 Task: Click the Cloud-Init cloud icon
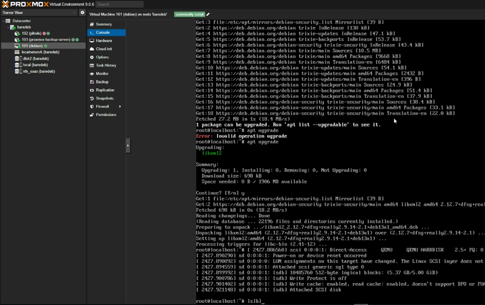(92, 49)
